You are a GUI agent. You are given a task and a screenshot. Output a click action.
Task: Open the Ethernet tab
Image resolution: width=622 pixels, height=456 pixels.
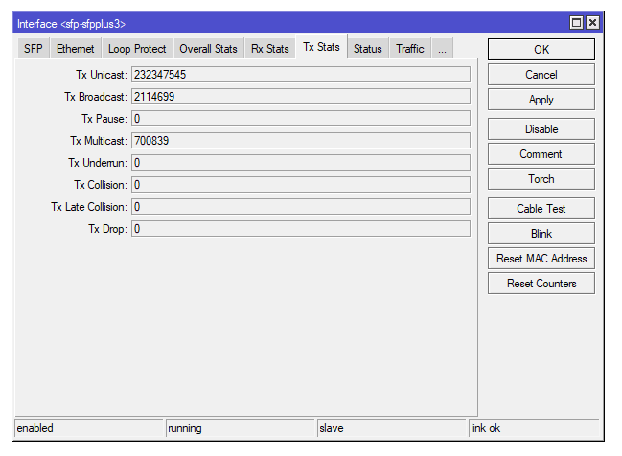(76, 49)
